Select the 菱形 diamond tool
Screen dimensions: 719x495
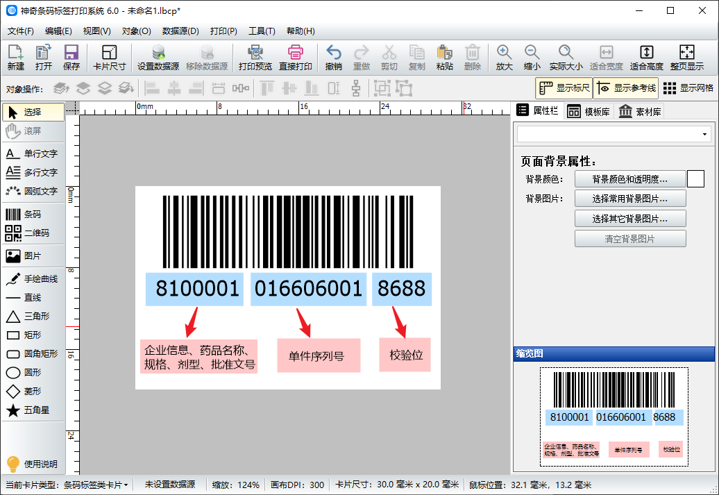[x=33, y=392]
